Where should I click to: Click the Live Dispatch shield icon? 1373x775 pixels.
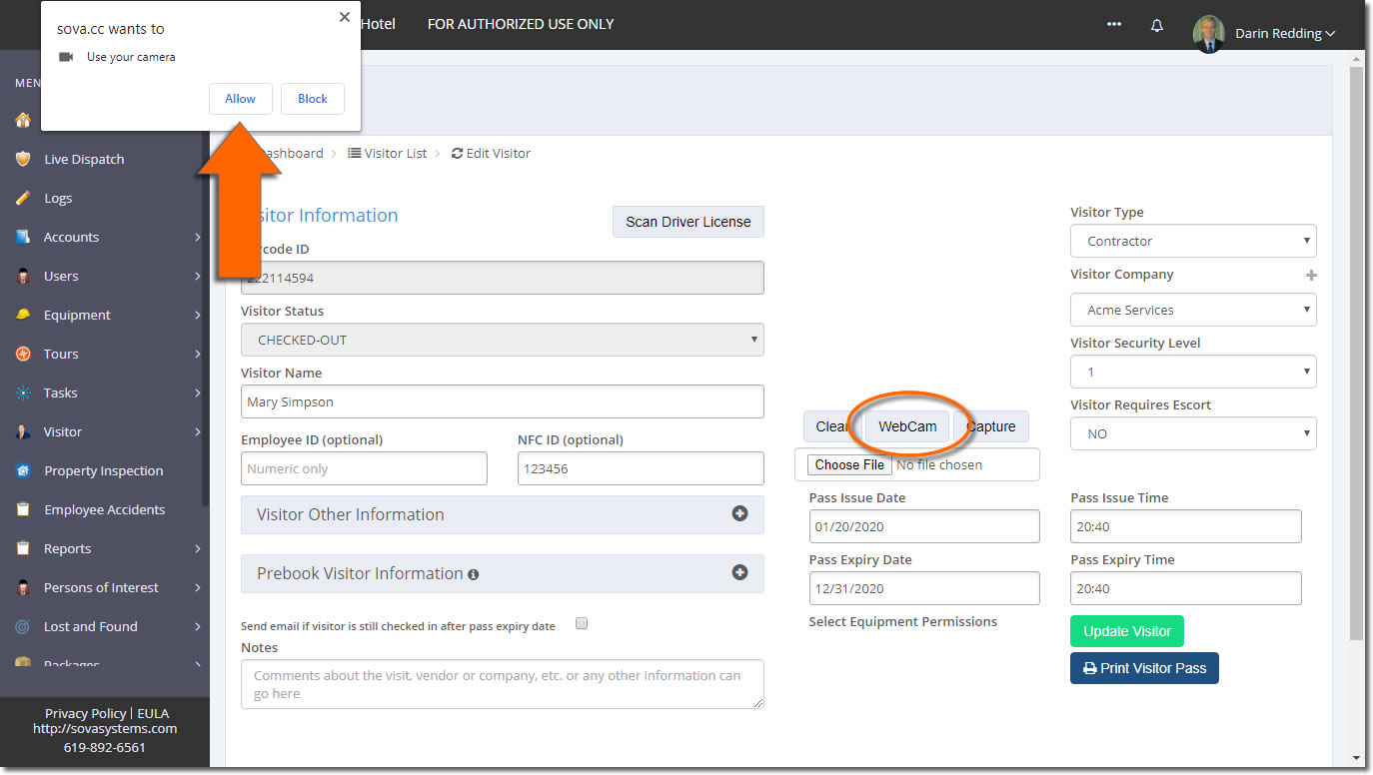(23, 159)
